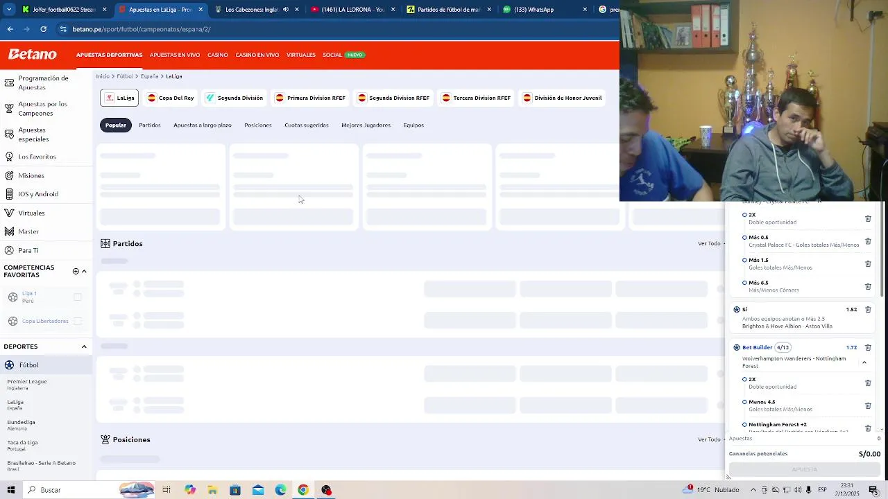The width and height of the screenshot is (888, 499).
Task: Open the Para Ti profile icon
Action: 9,250
